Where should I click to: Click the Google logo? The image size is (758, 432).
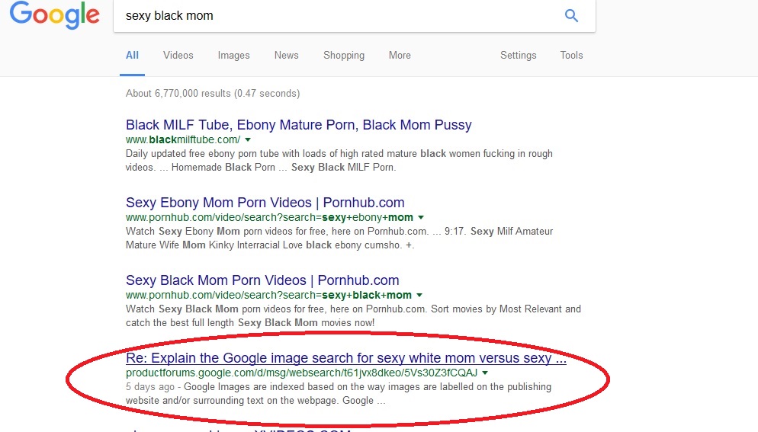(55, 14)
